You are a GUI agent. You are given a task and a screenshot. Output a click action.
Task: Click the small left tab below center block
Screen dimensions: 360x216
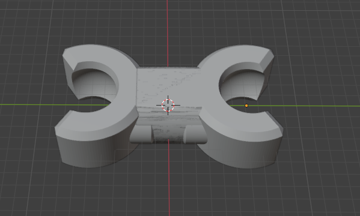(141, 134)
